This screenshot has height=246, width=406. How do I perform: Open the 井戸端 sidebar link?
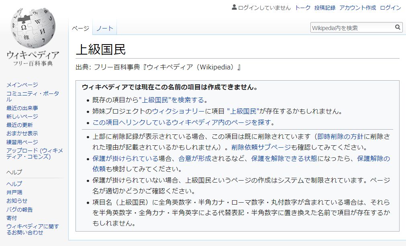click(x=14, y=192)
